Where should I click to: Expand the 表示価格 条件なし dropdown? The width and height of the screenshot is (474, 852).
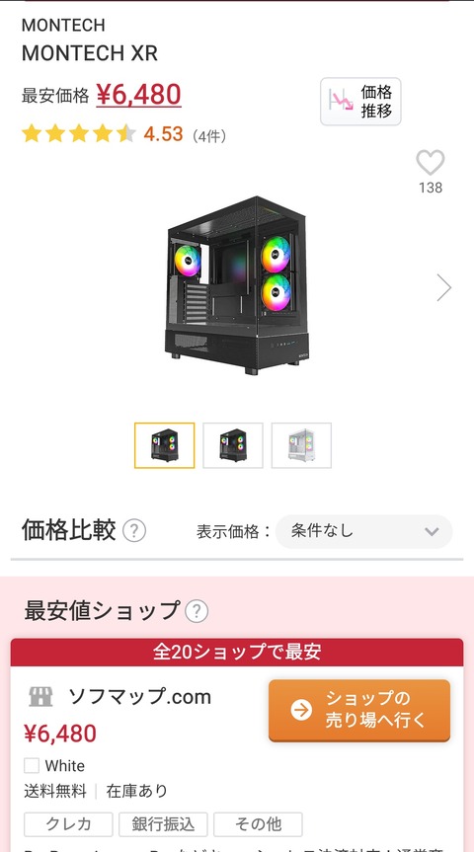tap(363, 531)
